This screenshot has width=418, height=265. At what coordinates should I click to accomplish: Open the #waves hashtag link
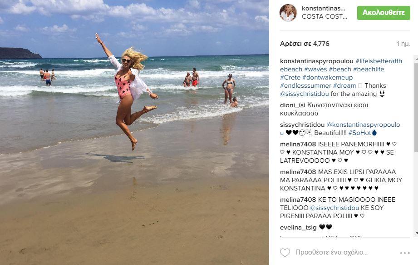pos(315,69)
